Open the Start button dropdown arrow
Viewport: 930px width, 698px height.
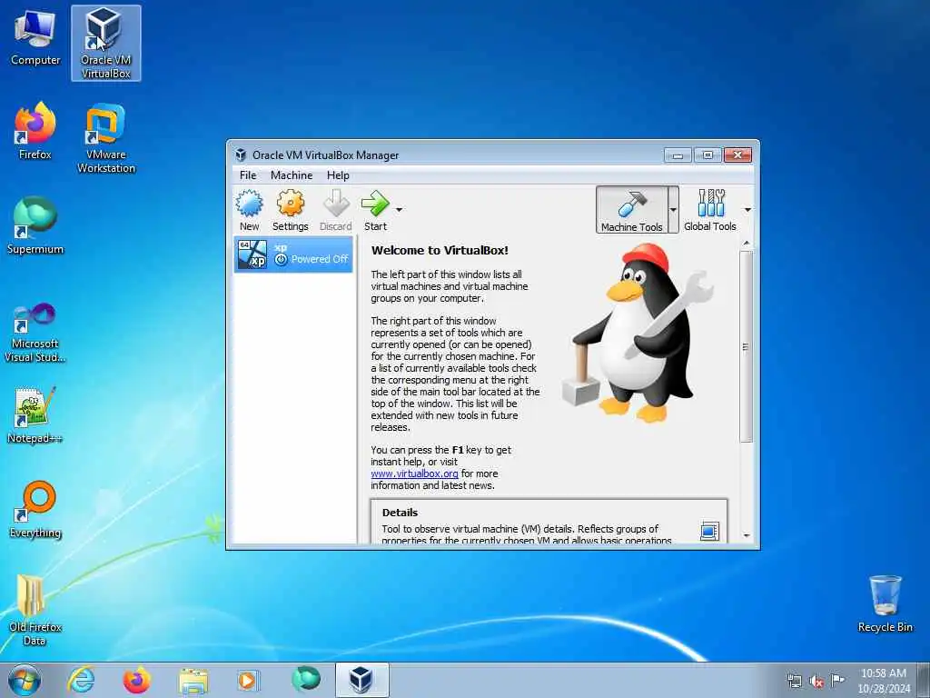pos(400,210)
